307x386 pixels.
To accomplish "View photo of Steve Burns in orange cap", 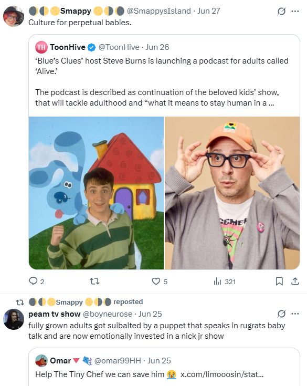I will 232,193.
